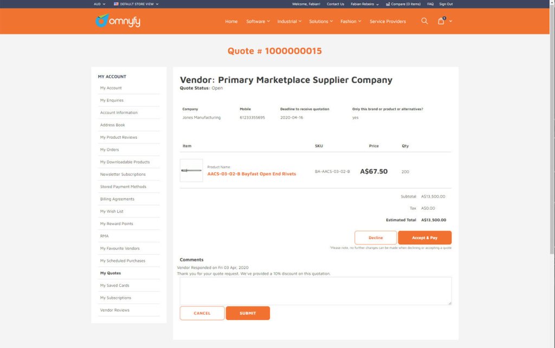Click the Compare products icon

point(388,4)
